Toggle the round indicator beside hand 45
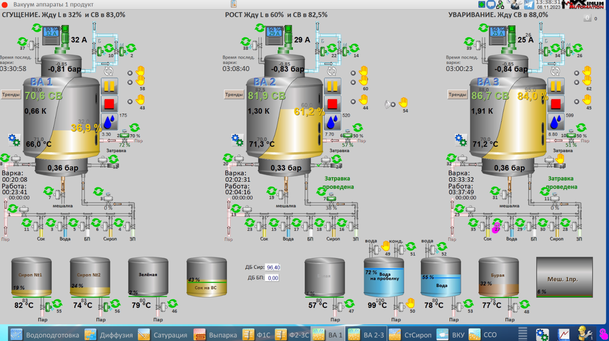 (577, 102)
